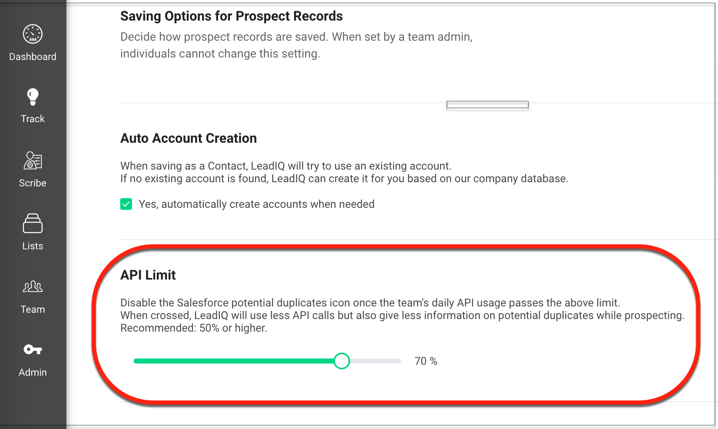Click the Admin key icon

click(33, 349)
